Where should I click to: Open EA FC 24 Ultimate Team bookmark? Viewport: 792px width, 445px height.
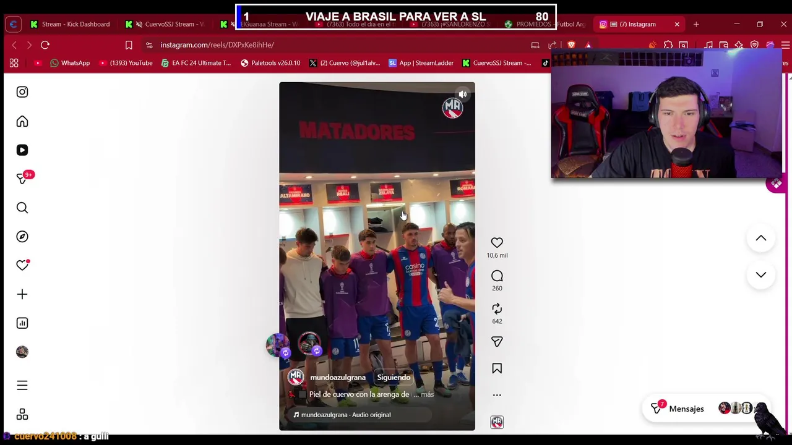196,63
